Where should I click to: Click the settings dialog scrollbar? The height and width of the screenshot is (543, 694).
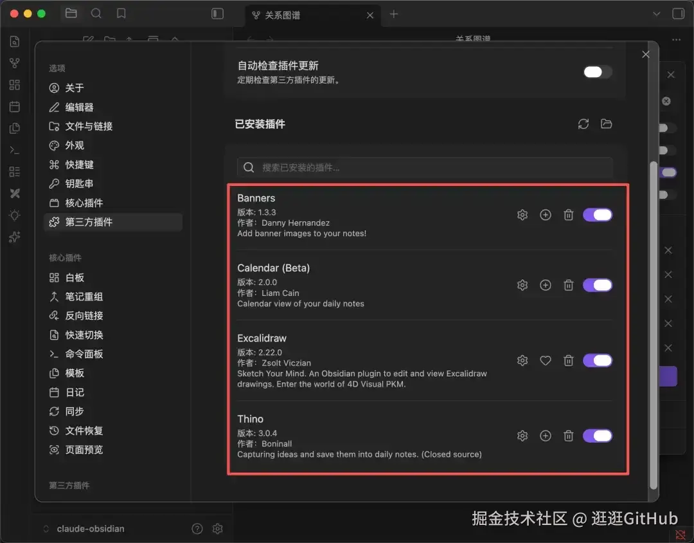click(654, 326)
